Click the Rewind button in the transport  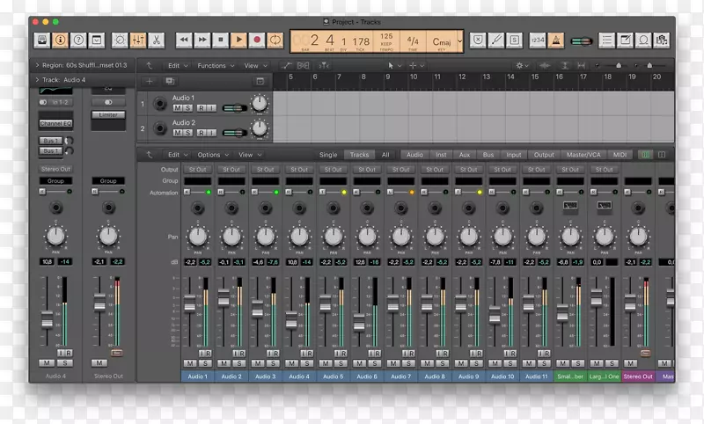[183, 40]
